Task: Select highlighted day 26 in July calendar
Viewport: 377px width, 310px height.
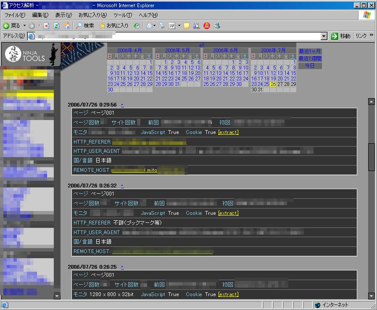Action: pyautogui.click(x=273, y=84)
